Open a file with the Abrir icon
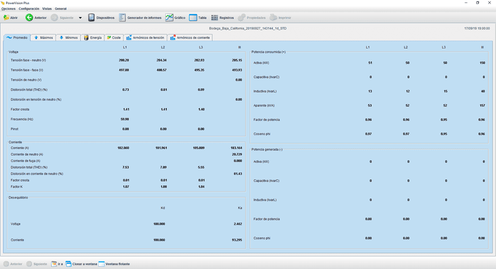Image resolution: width=496 pixels, height=269 pixels. pyautogui.click(x=6, y=17)
